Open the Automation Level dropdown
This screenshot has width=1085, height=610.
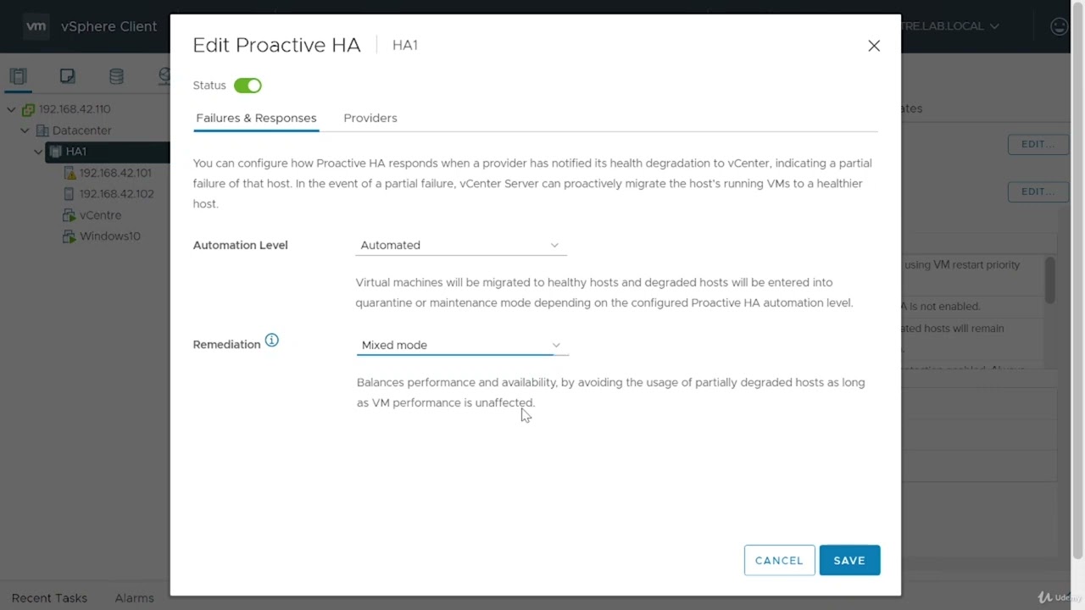pos(460,245)
